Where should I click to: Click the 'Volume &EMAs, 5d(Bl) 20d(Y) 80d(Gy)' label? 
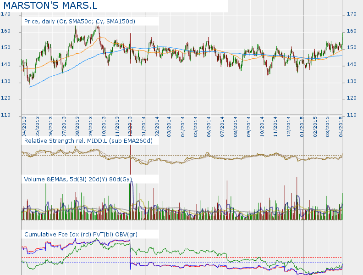[78, 179]
